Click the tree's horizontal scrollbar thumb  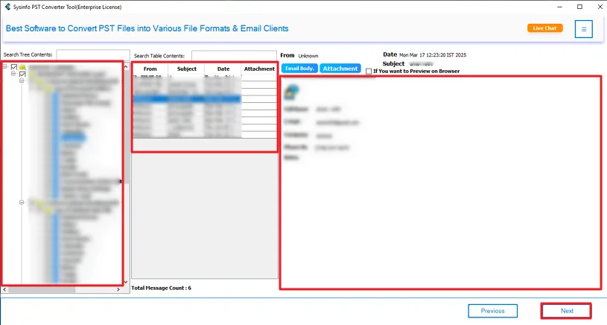pos(42,289)
